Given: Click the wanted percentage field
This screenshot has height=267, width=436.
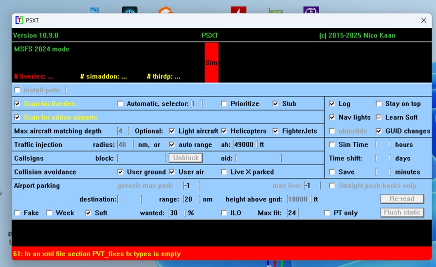Looking at the screenshot, I should (177, 213).
